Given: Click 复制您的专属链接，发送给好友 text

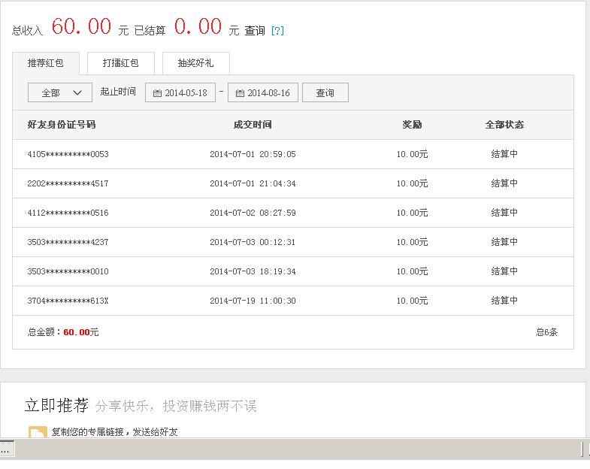Looking at the screenshot, I should (114, 432).
